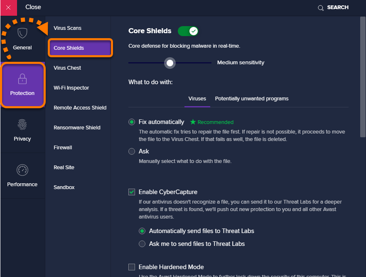Click the Medium sensitivity label
The height and width of the screenshot is (277, 366).
click(x=241, y=63)
